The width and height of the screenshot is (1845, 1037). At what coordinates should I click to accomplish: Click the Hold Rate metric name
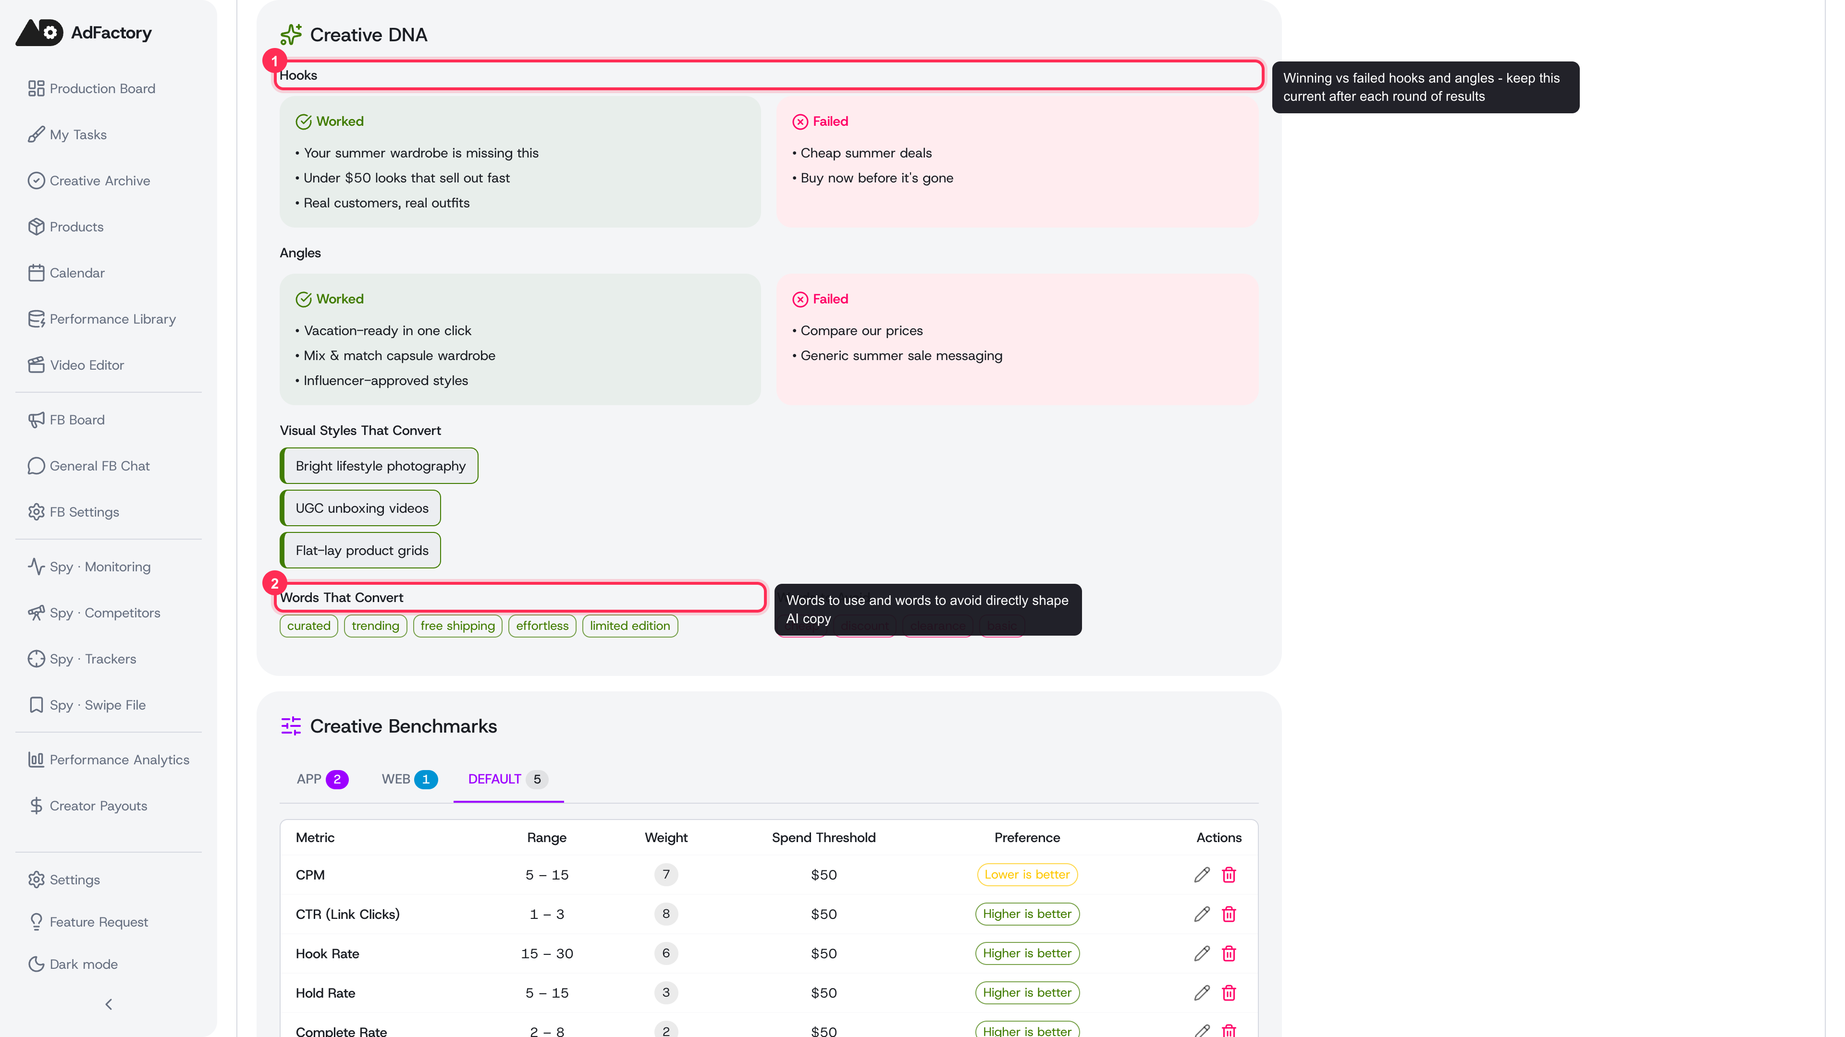[325, 993]
